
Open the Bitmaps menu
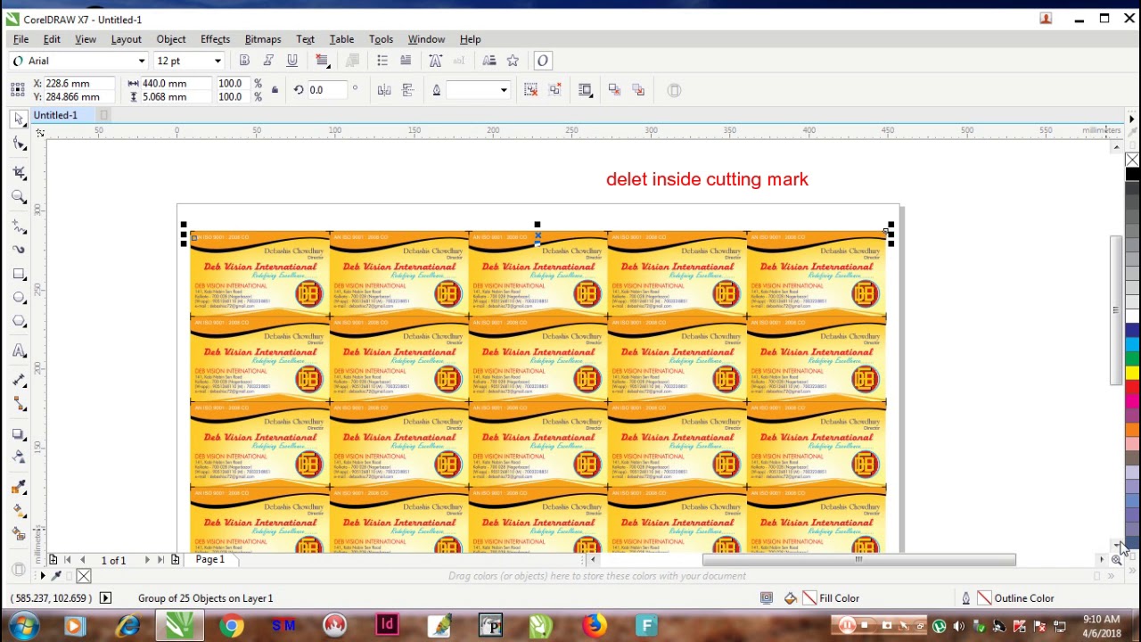tap(263, 39)
